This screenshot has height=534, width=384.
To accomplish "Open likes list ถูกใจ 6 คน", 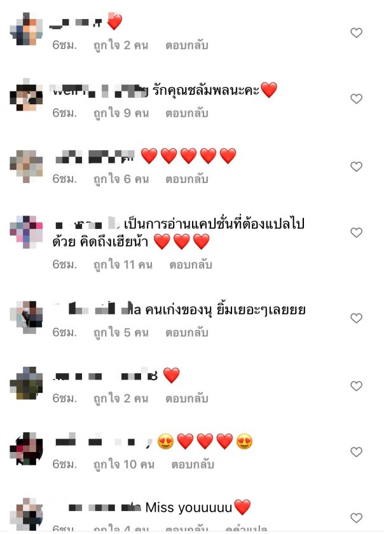I will click(121, 179).
